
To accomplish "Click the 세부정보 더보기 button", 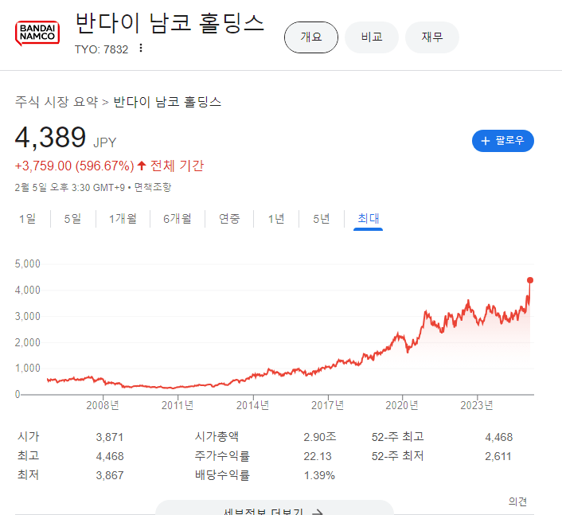I will click(274, 509).
